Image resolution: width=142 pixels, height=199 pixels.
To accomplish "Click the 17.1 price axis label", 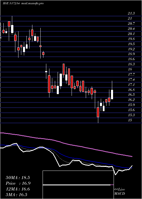I will click(x=131, y=85).
